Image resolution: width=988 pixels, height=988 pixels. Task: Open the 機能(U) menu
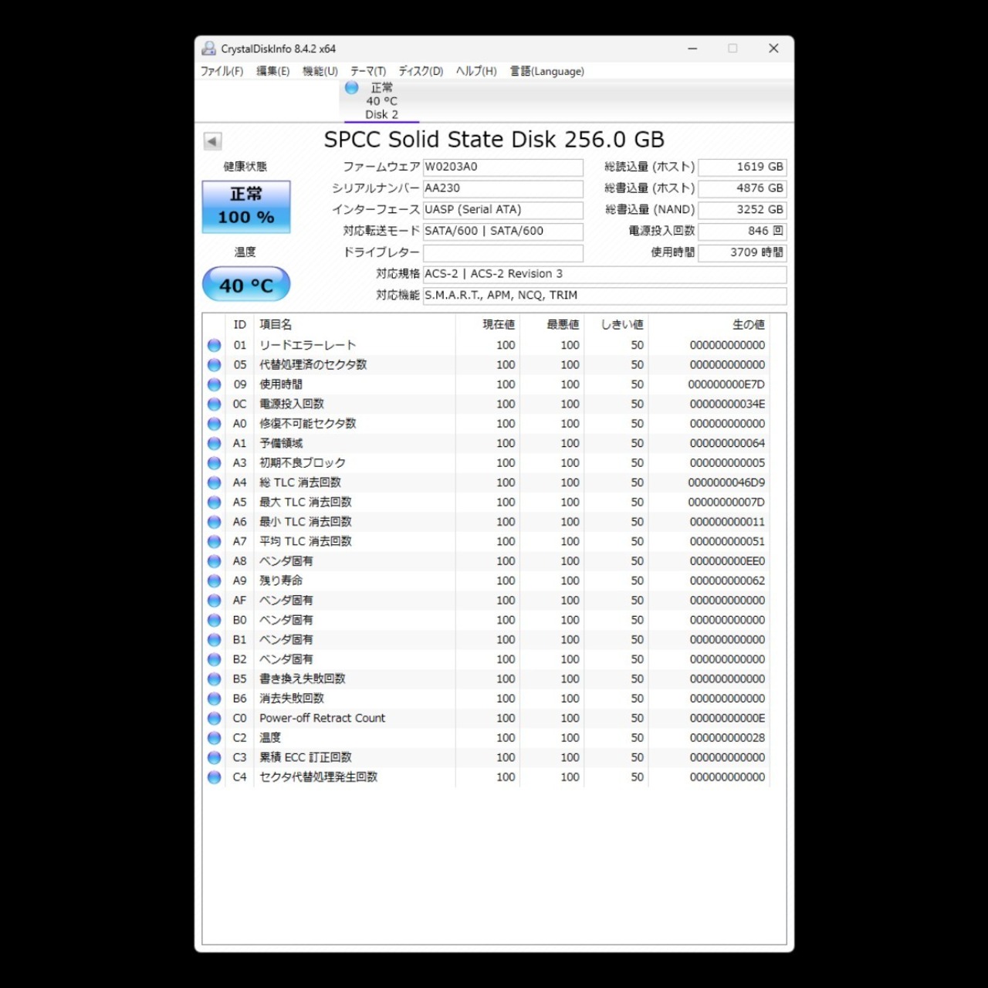click(320, 71)
